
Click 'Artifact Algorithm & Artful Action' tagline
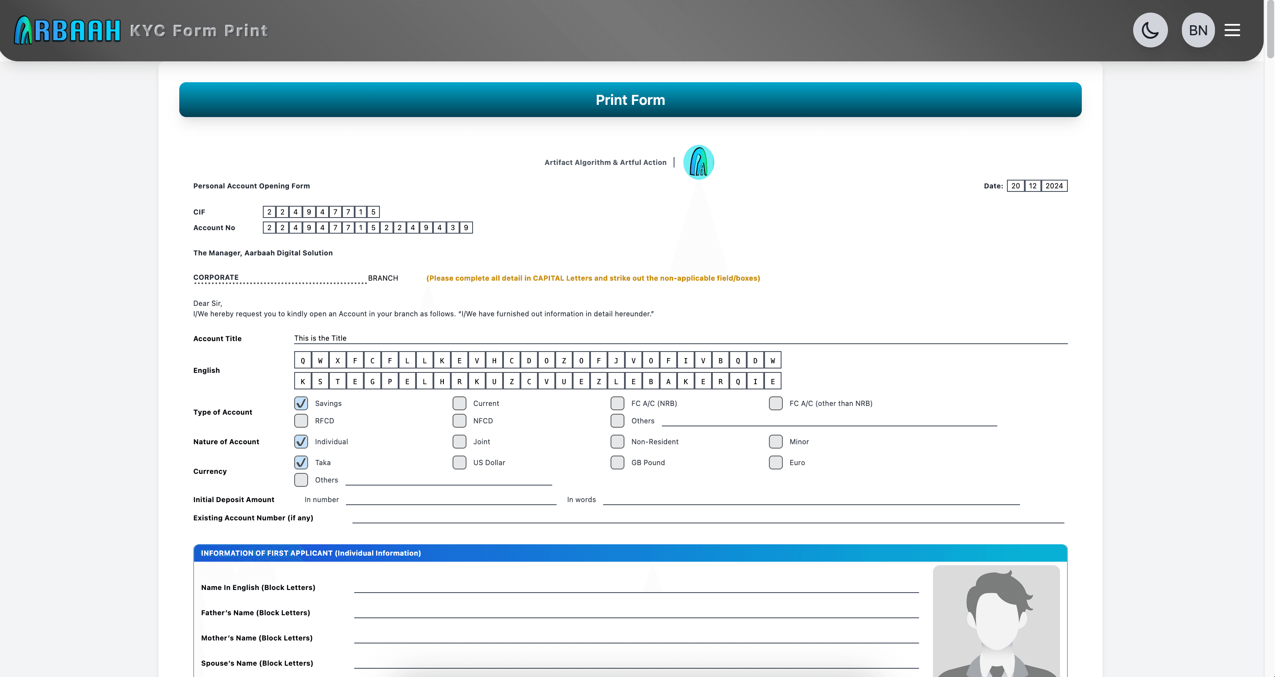click(x=605, y=162)
